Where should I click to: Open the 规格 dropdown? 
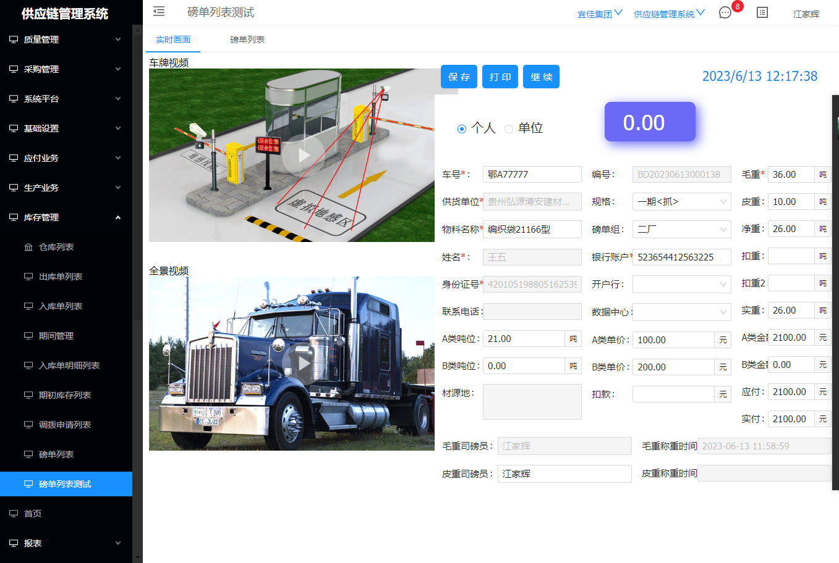point(681,202)
